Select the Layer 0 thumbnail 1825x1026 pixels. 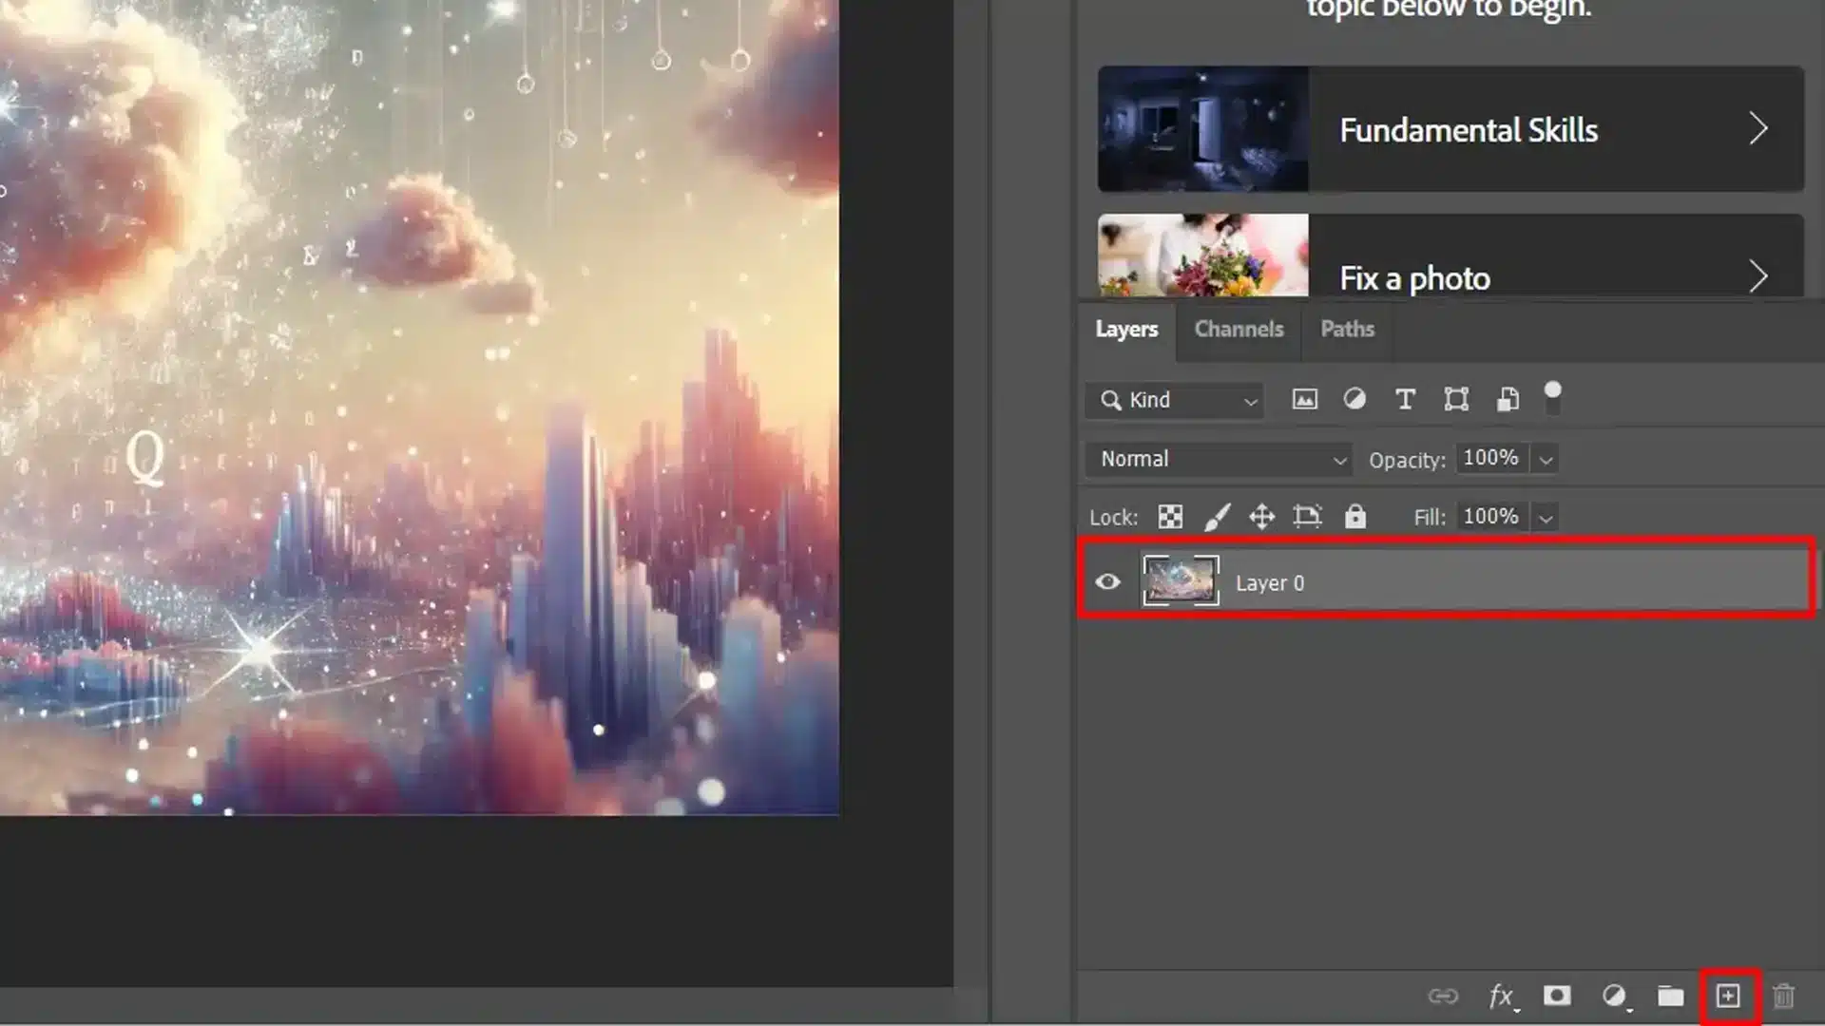tap(1179, 581)
